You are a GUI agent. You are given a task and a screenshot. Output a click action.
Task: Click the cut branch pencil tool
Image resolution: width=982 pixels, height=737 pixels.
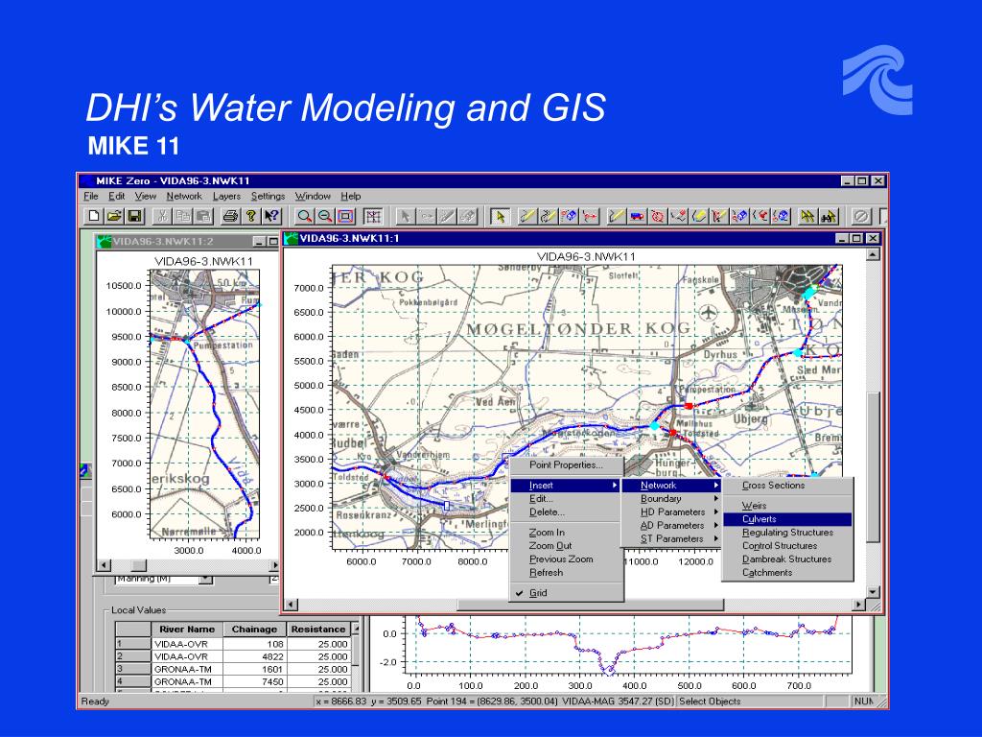click(x=719, y=216)
